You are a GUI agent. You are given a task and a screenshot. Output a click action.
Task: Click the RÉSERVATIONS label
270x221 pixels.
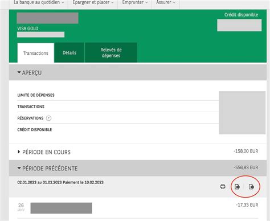coord(30,118)
